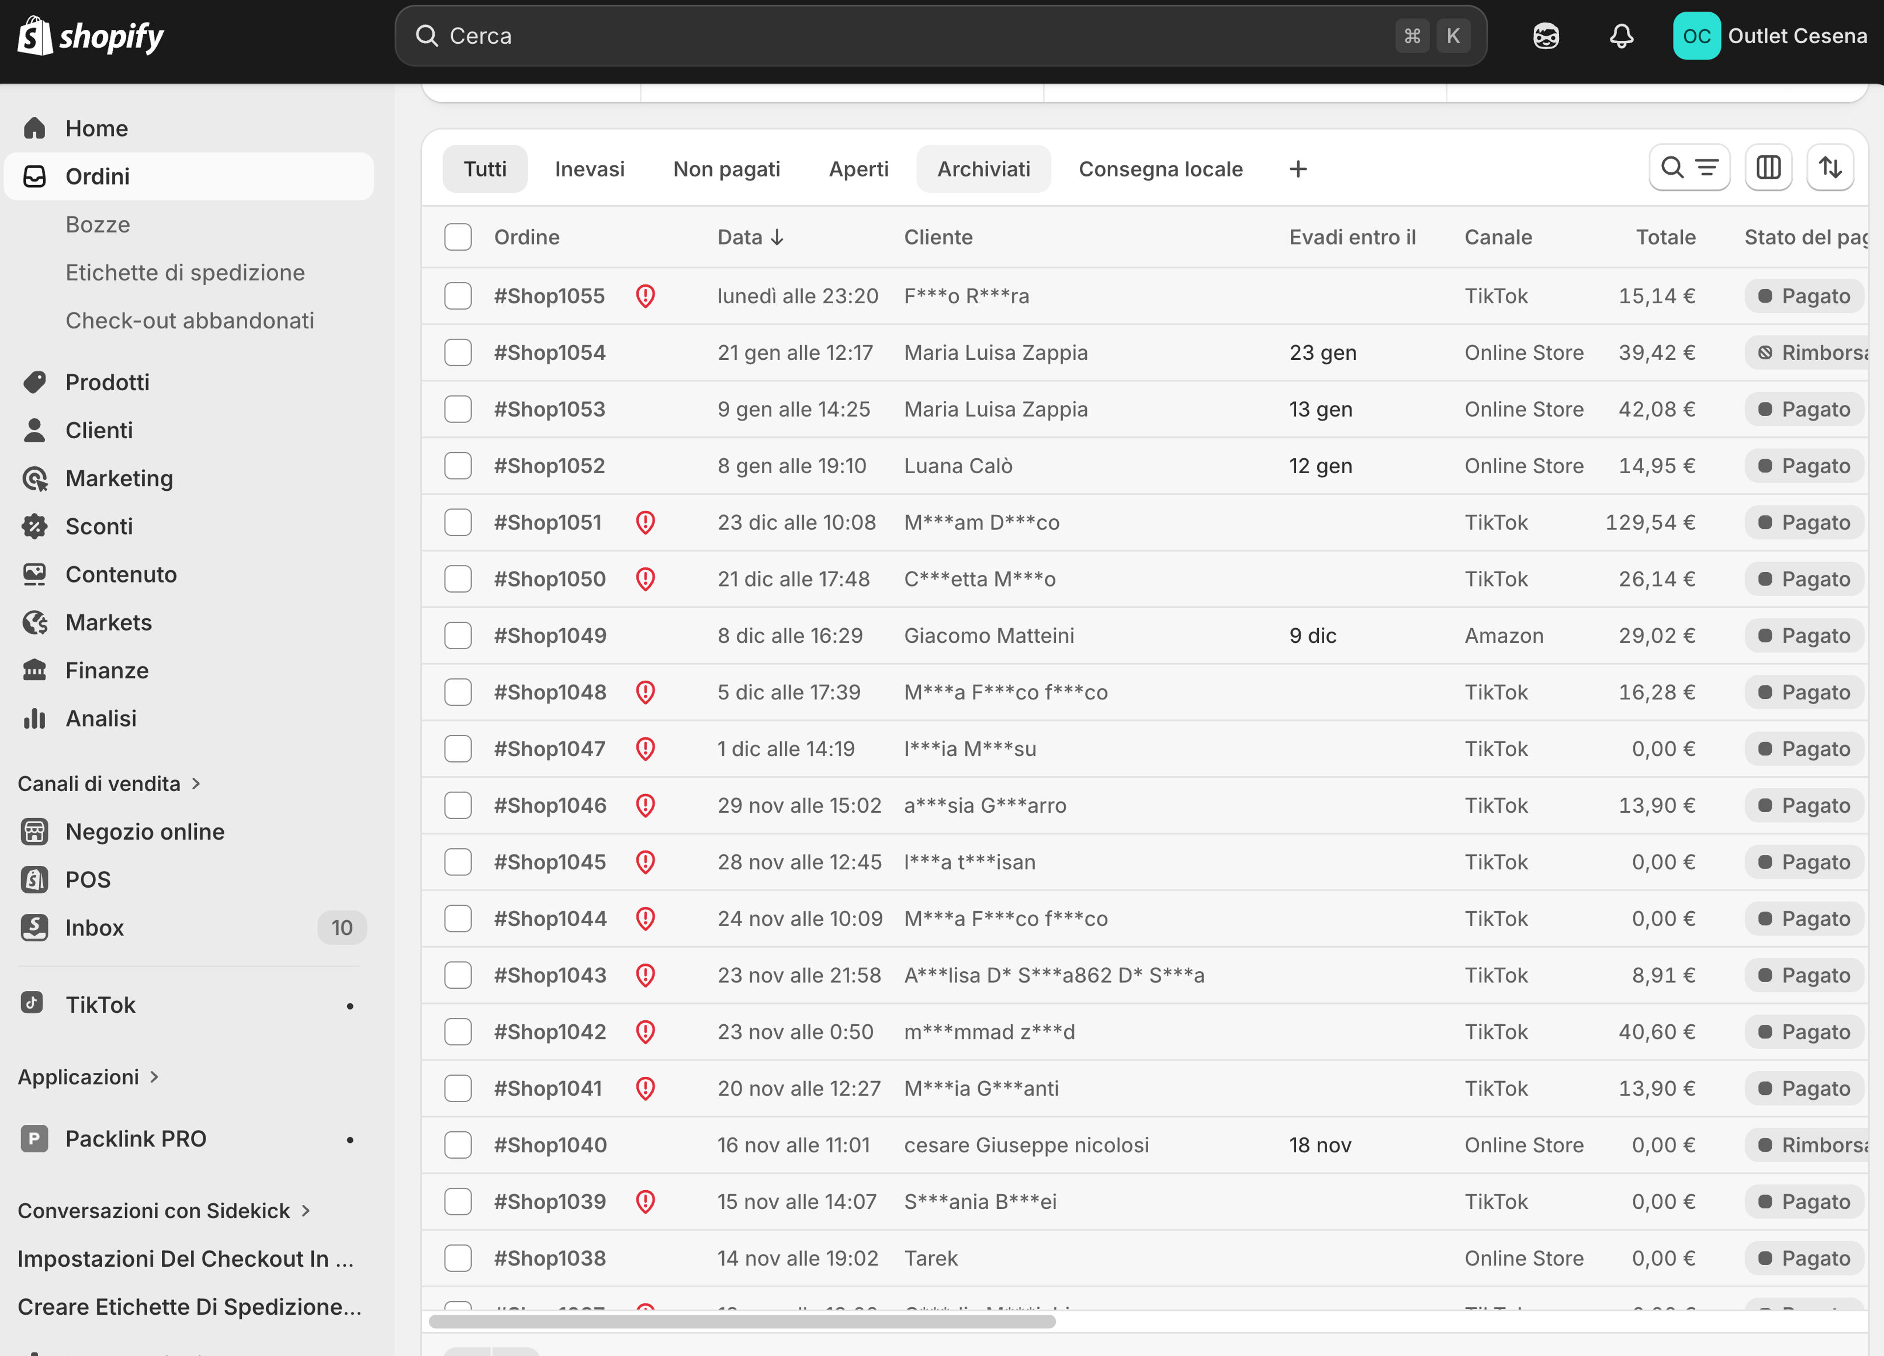
Task: Open the Outlet Cesena account menu
Action: 1769,36
